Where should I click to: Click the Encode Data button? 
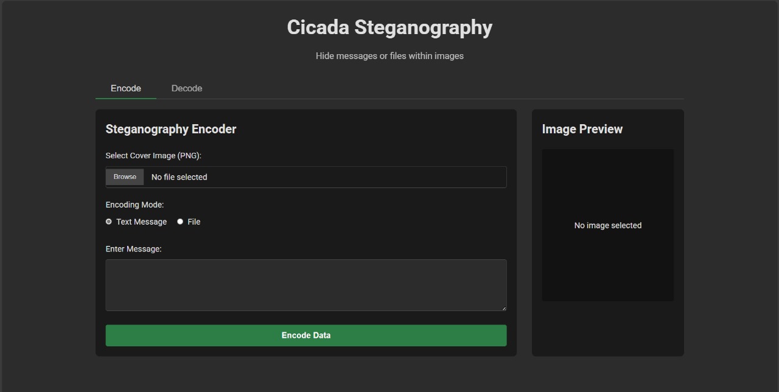[306, 335]
